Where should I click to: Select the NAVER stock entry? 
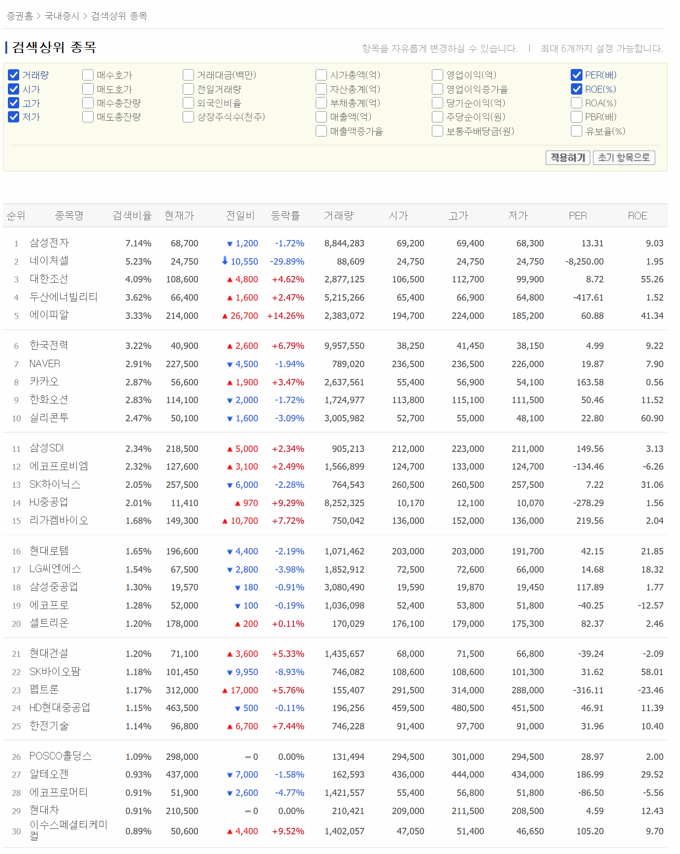point(45,364)
